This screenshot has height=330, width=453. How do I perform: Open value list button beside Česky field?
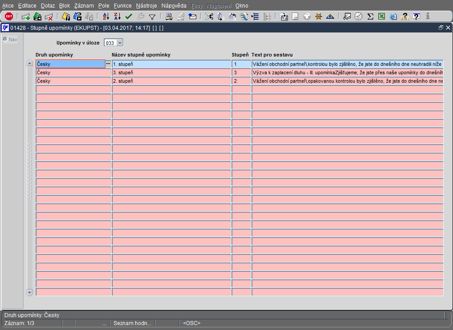point(108,64)
